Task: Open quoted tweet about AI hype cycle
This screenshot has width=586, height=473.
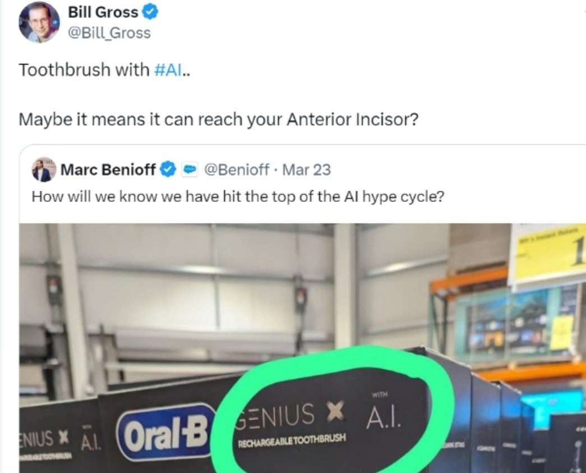Action: tap(238, 196)
